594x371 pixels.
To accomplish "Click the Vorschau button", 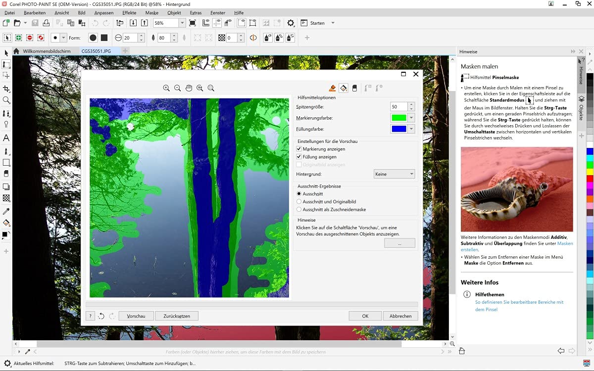I will coord(136,316).
